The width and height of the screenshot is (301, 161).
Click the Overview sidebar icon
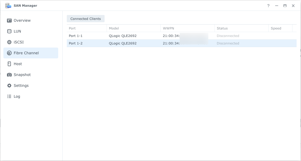pyautogui.click(x=9, y=20)
